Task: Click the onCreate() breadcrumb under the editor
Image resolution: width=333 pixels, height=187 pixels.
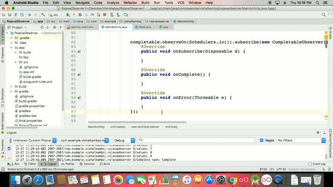Action: [118, 127]
